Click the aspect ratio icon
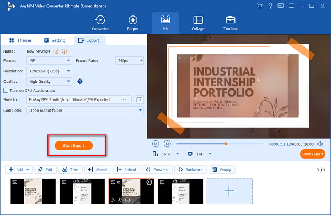This screenshot has height=215, width=331. coord(155,154)
